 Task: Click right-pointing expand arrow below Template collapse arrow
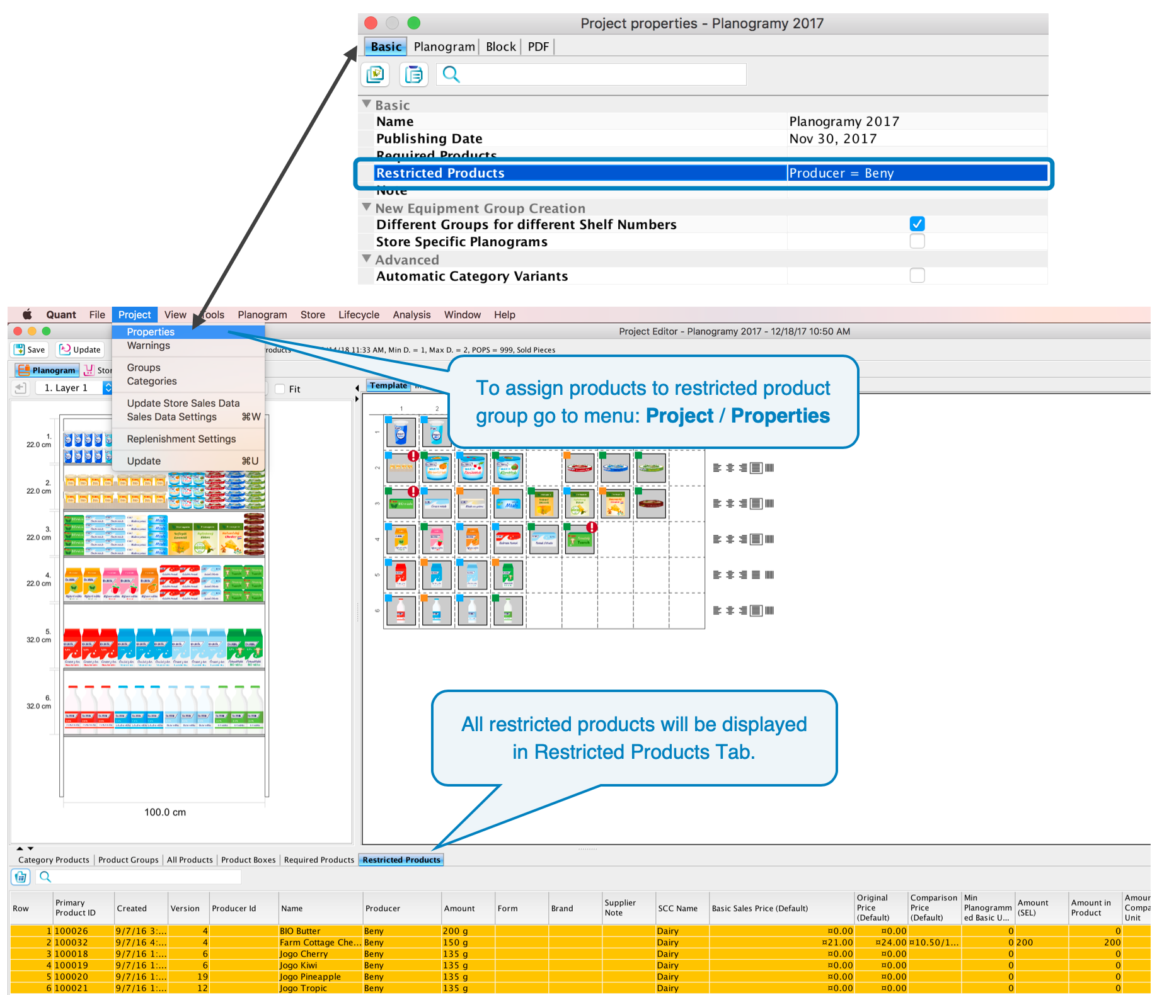[x=357, y=399]
